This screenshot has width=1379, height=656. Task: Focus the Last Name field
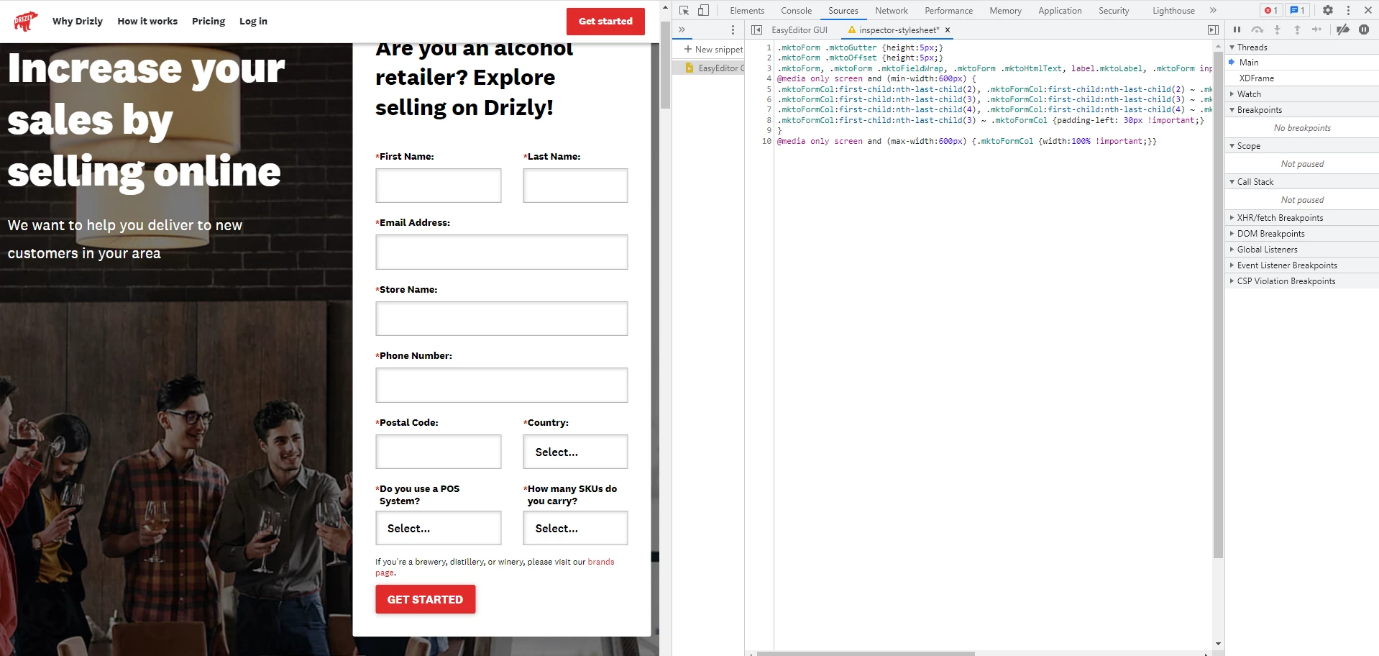coord(575,186)
